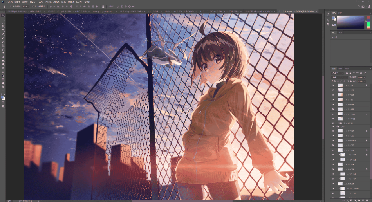Toggle the Auto-Select checkbox in options bar
Viewport: 372px width, 202px height.
pos(11,7)
